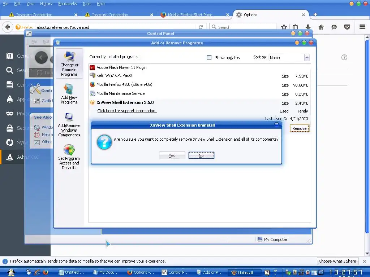Click No in the uninstall confirmation dialog

pos(201,155)
